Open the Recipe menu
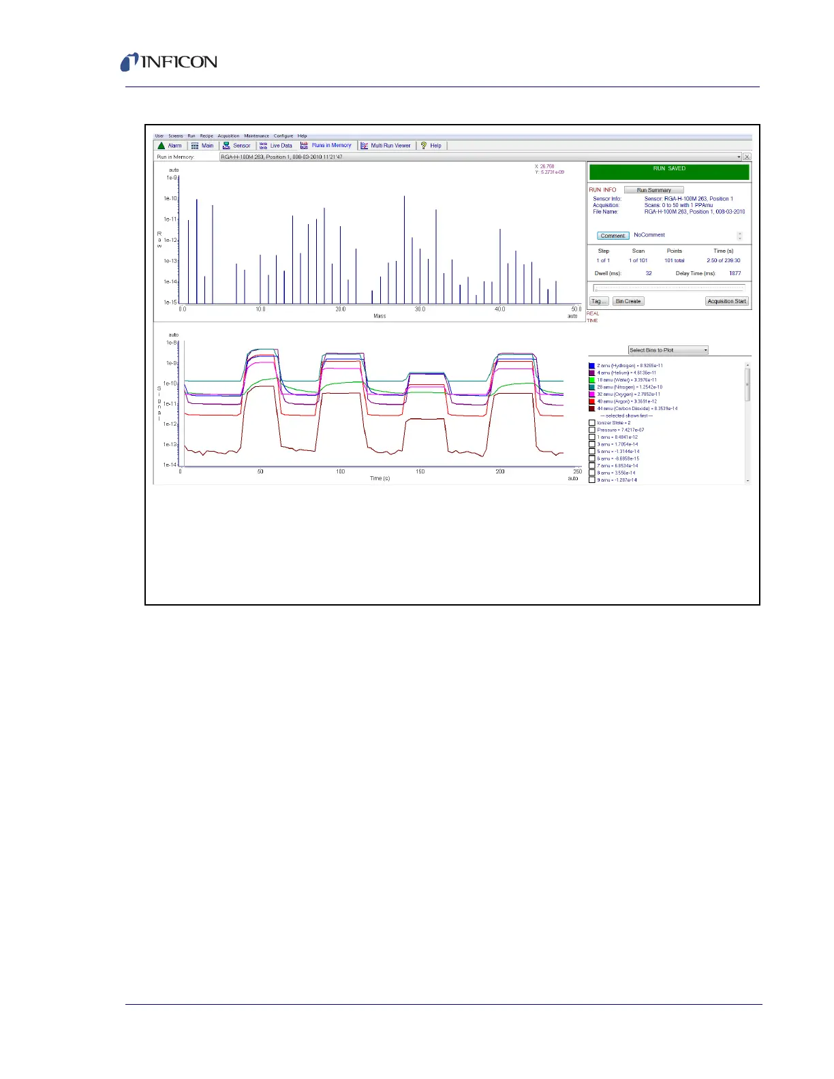The height and width of the screenshot is (1079, 834). pyautogui.click(x=206, y=136)
